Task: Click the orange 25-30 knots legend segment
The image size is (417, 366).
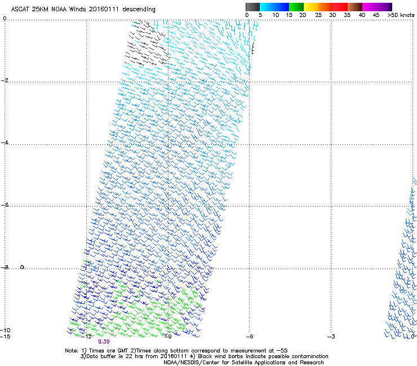Action: [326, 7]
